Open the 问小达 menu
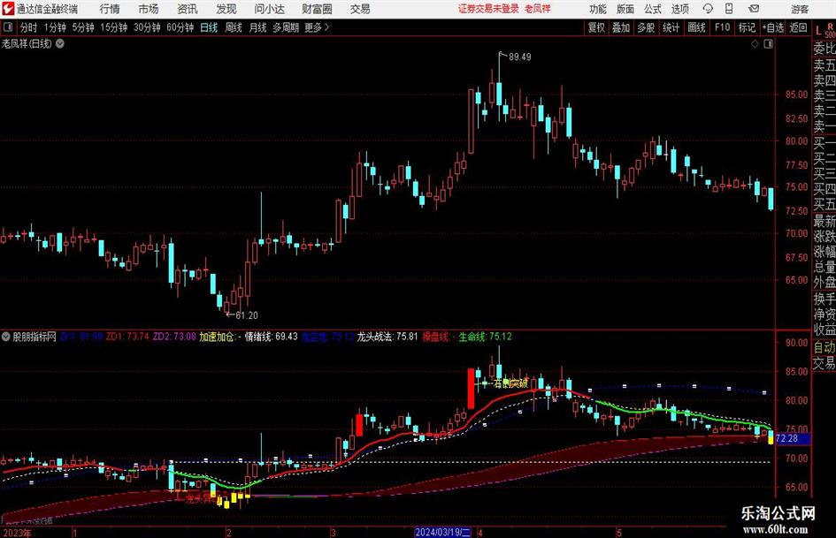The image size is (836, 538). (269, 9)
